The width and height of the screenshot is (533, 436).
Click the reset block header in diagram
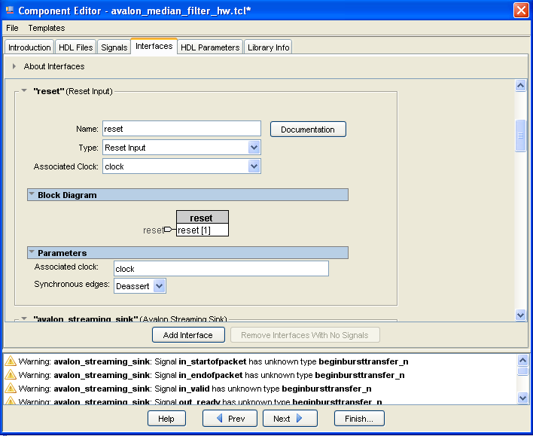[203, 218]
